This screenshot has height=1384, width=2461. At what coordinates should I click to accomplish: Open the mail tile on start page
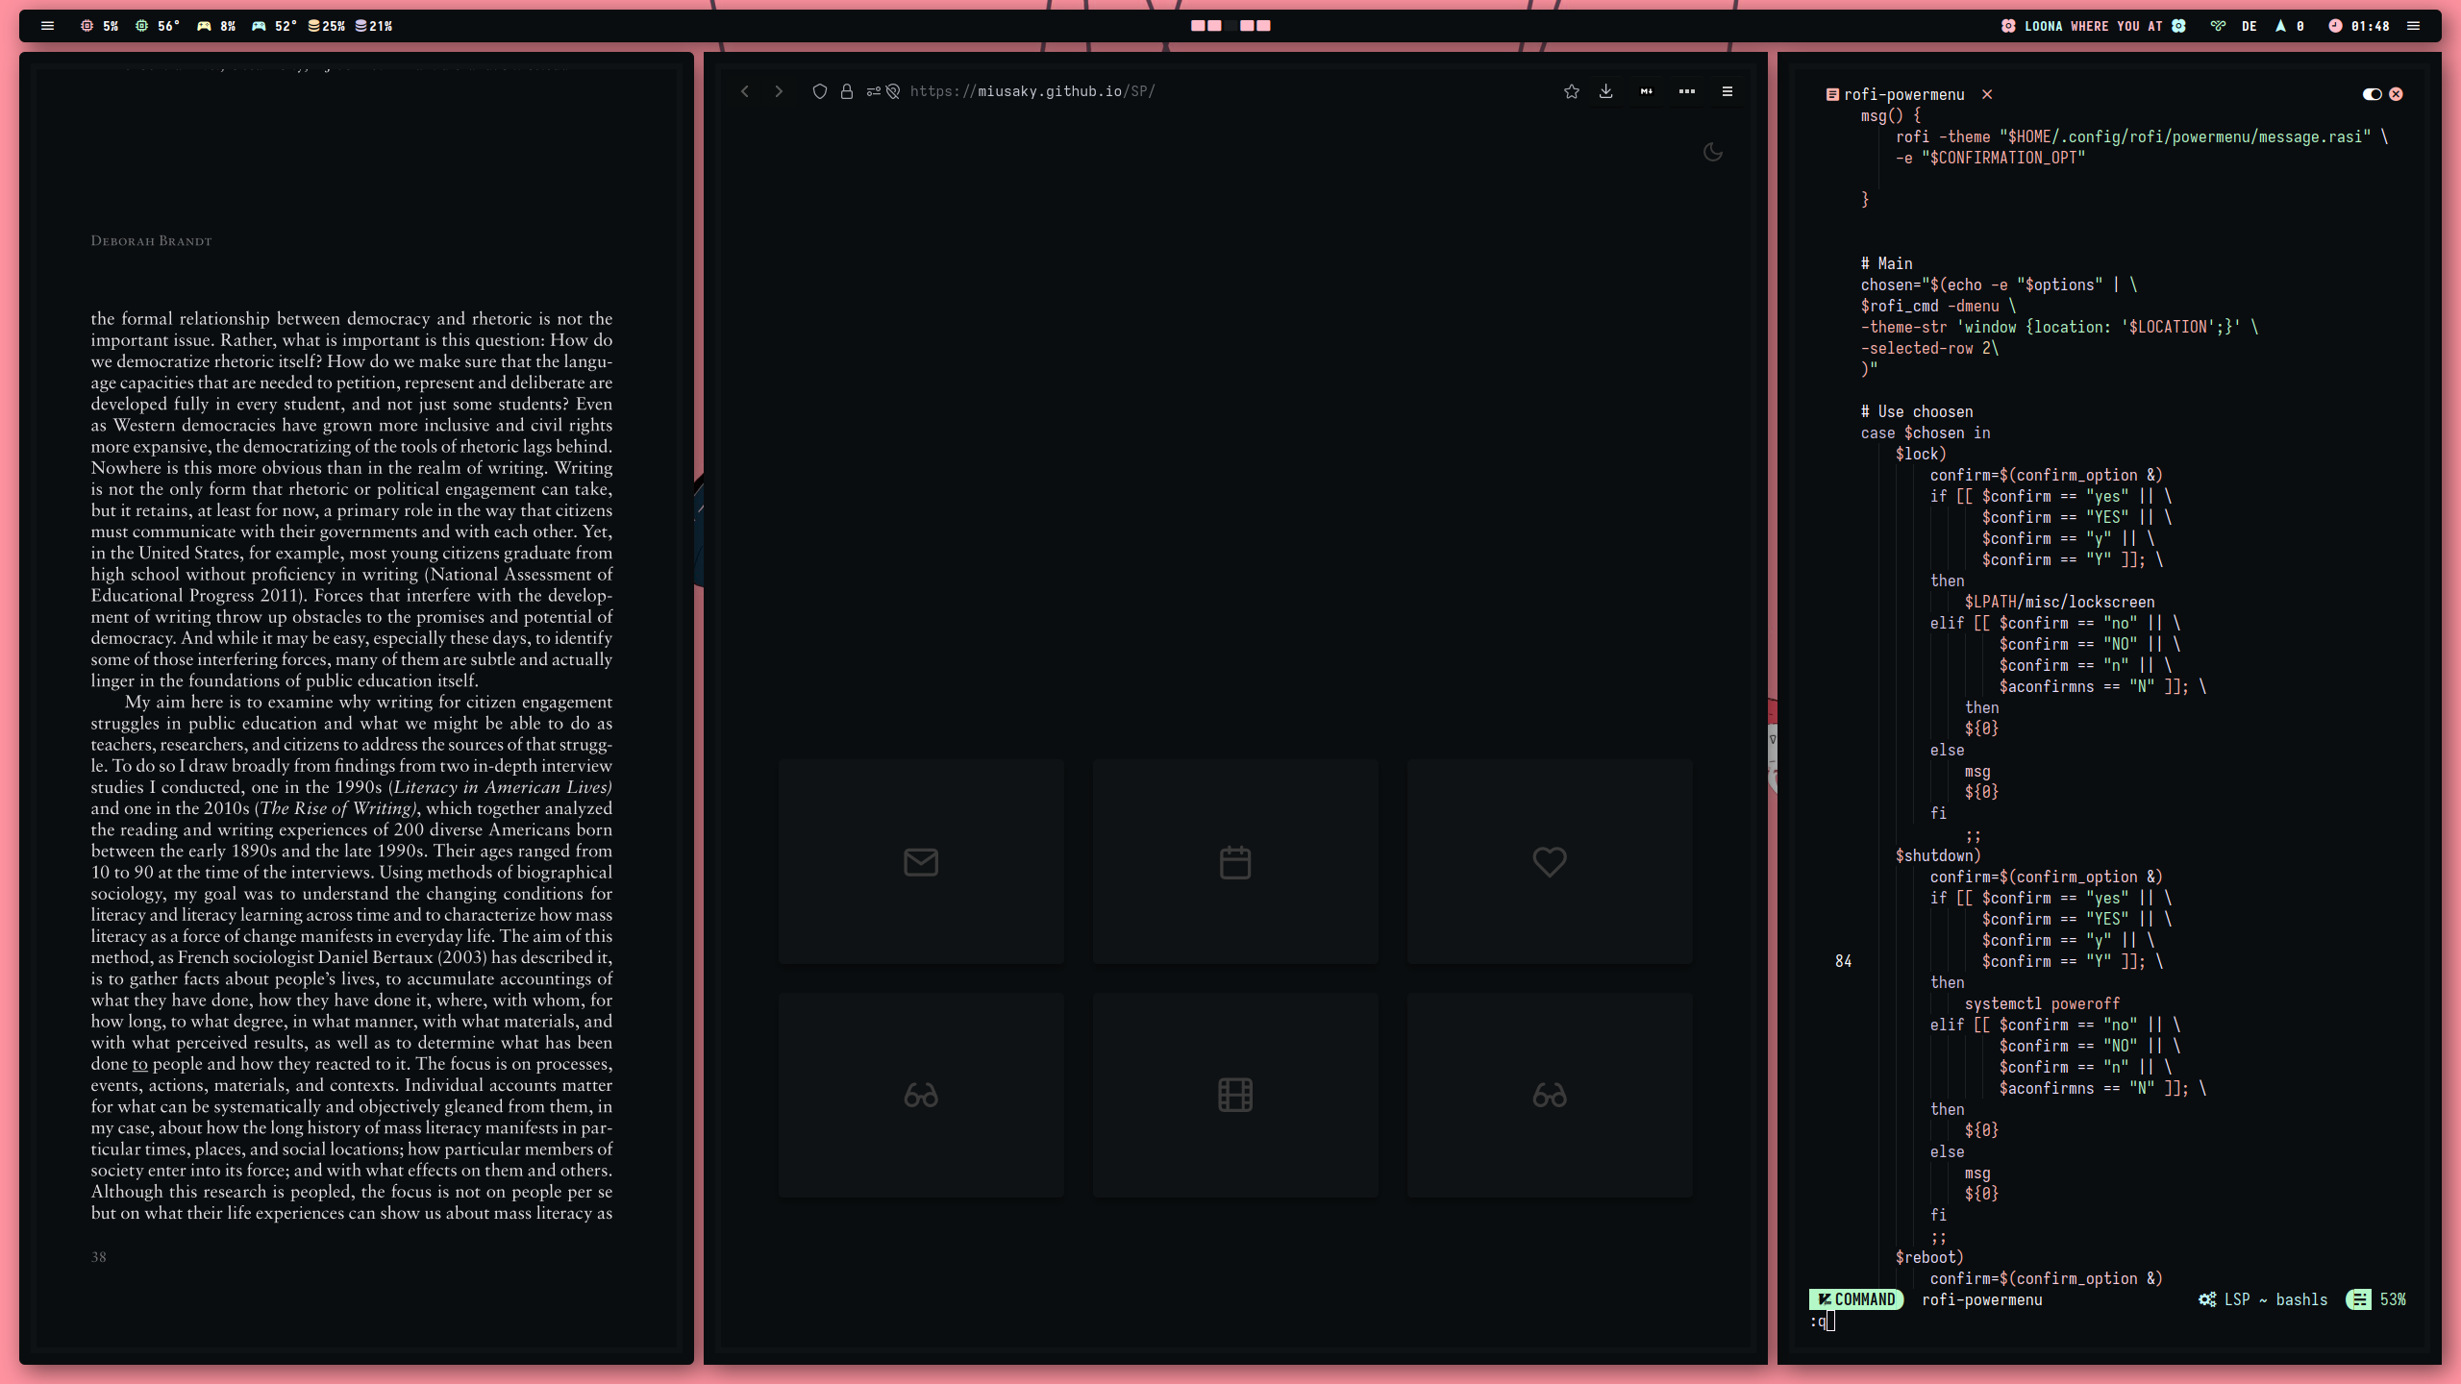pyautogui.click(x=921, y=862)
